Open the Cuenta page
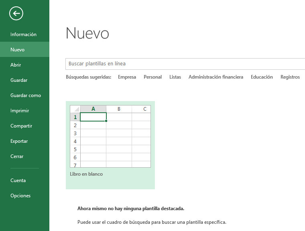 (18, 180)
